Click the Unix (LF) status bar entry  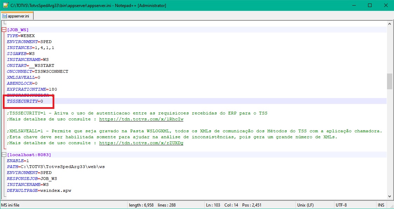coord(305,205)
